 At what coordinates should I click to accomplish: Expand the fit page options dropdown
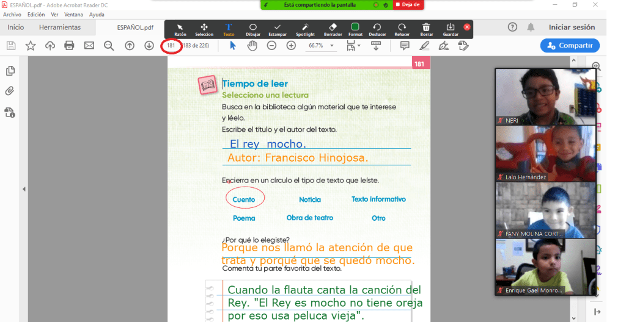[359, 46]
